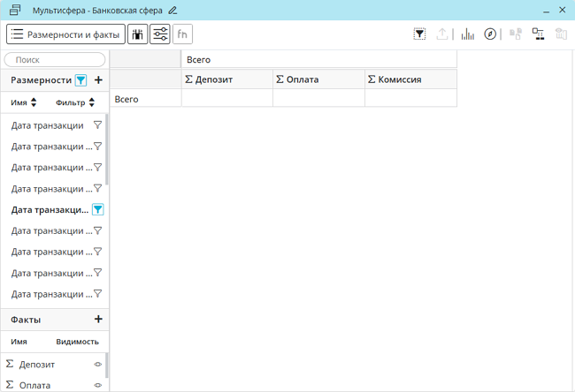Viewport: 575px width, 392px height.
Task: Click the hierarchy layout icon in toolbar
Action: (x=538, y=34)
